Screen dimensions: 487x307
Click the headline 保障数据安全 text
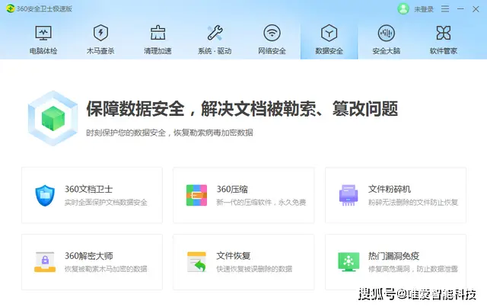pos(135,109)
